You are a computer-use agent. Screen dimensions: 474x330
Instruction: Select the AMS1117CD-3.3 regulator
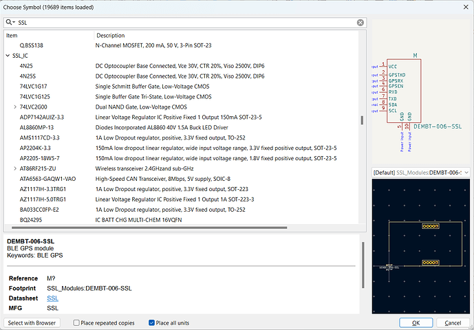40,137
